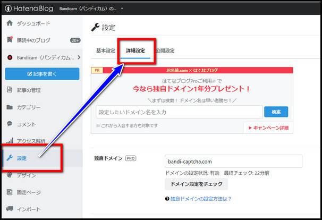Click the 20+ unread badge
Screen dimensions: 322x220
coord(75,40)
